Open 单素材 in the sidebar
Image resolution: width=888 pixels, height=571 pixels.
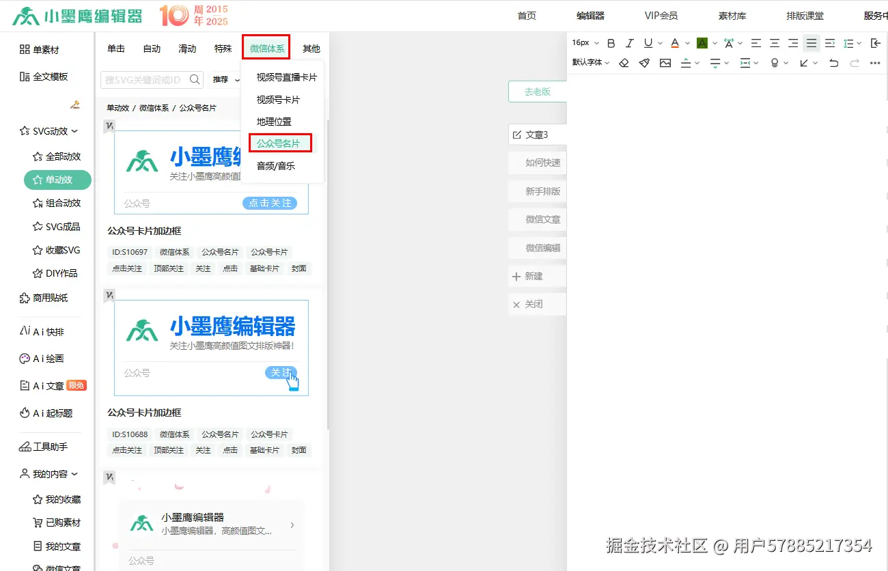[x=40, y=50]
